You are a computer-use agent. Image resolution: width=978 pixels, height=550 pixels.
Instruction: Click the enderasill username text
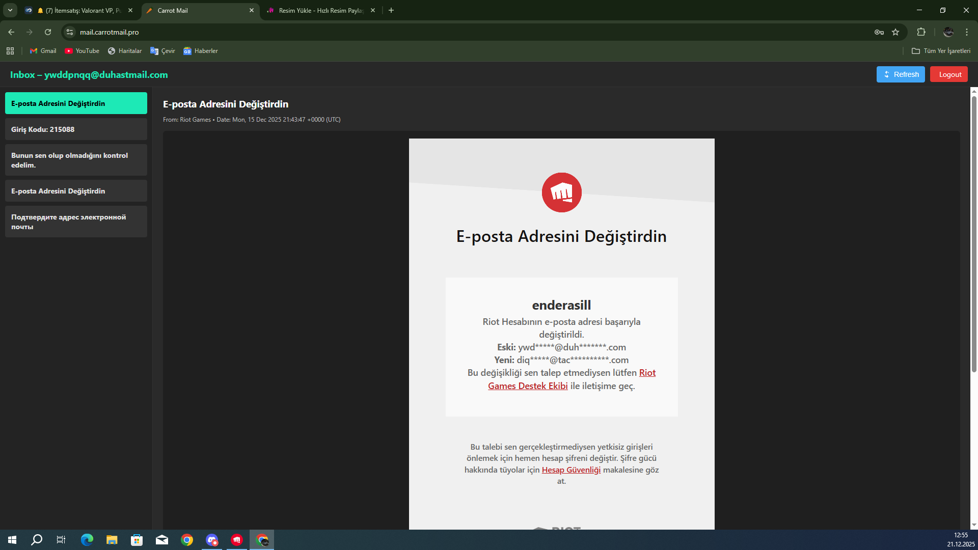(561, 305)
